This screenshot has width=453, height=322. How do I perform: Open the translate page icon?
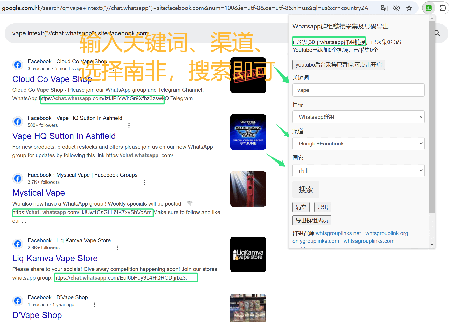pos(384,8)
